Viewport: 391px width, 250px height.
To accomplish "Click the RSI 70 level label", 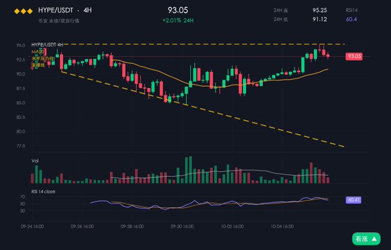I will (x=22, y=197).
